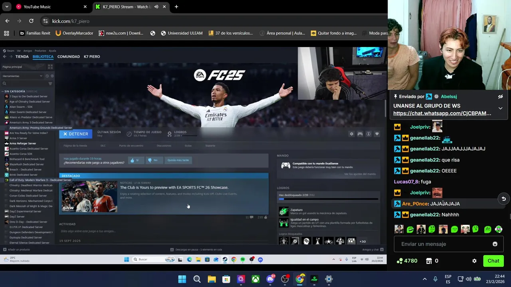Select 7 Days to Die Dedicated Server
This screenshot has height=287, width=511.
pos(28,96)
